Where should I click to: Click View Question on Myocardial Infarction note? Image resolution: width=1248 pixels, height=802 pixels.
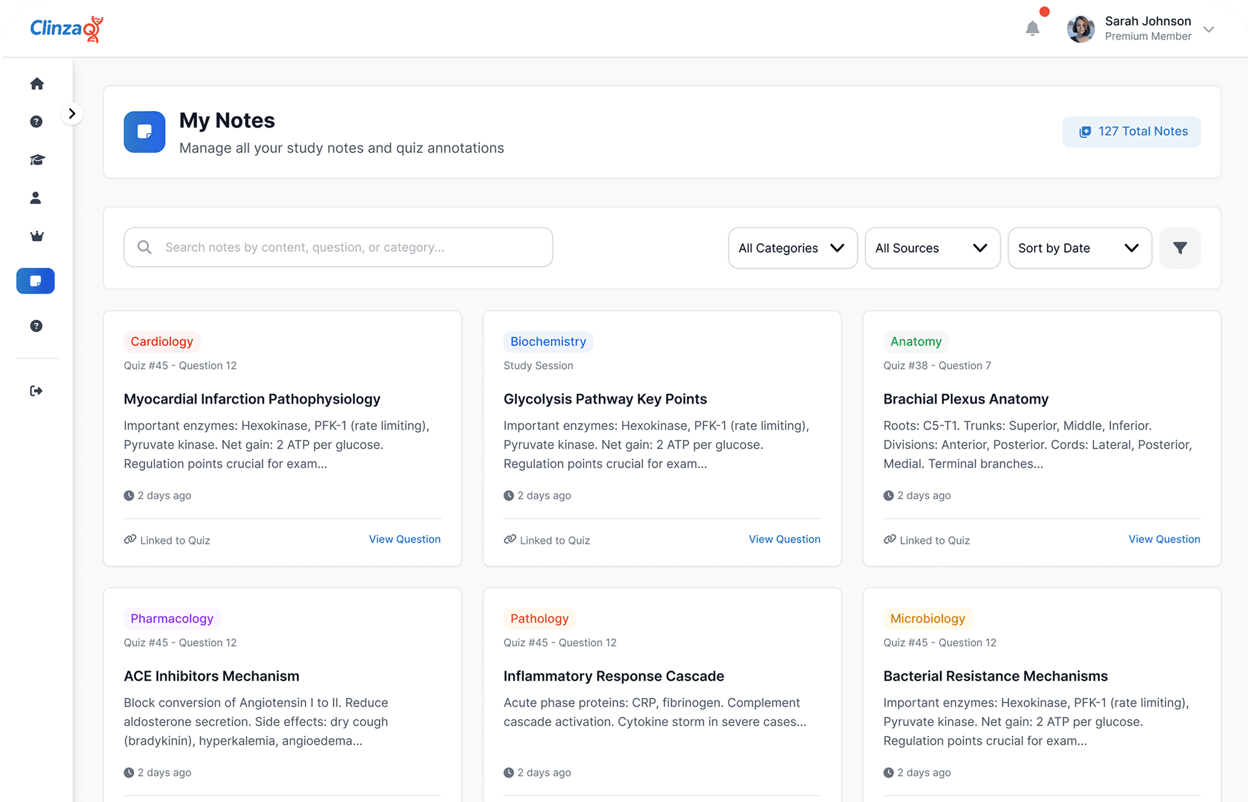[404, 539]
